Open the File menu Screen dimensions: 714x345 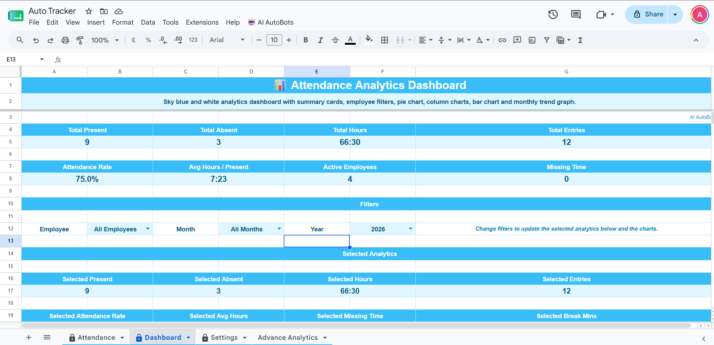point(34,22)
